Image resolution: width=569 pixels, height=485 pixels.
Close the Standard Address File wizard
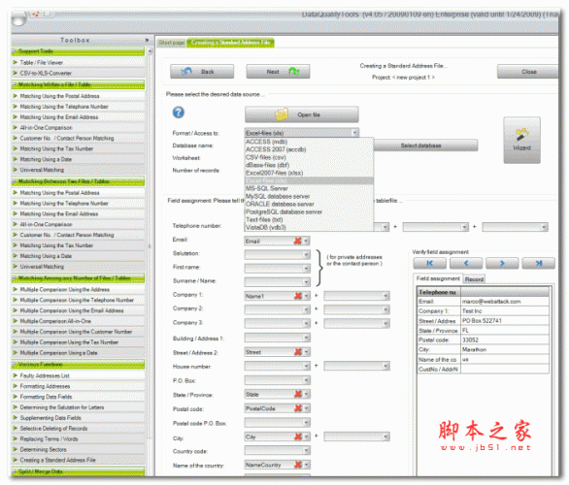(528, 72)
